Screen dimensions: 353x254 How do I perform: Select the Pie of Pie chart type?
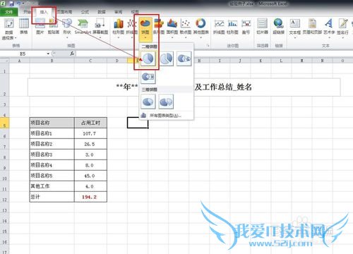[x=184, y=59]
